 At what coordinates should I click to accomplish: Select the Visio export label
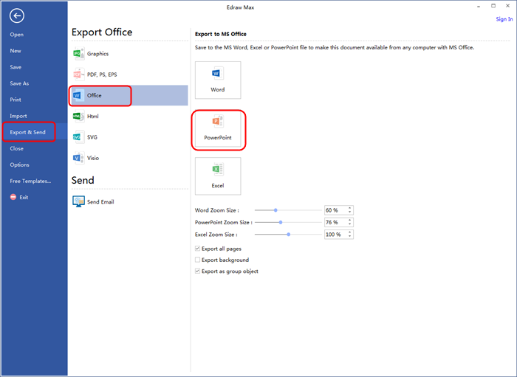click(x=93, y=158)
